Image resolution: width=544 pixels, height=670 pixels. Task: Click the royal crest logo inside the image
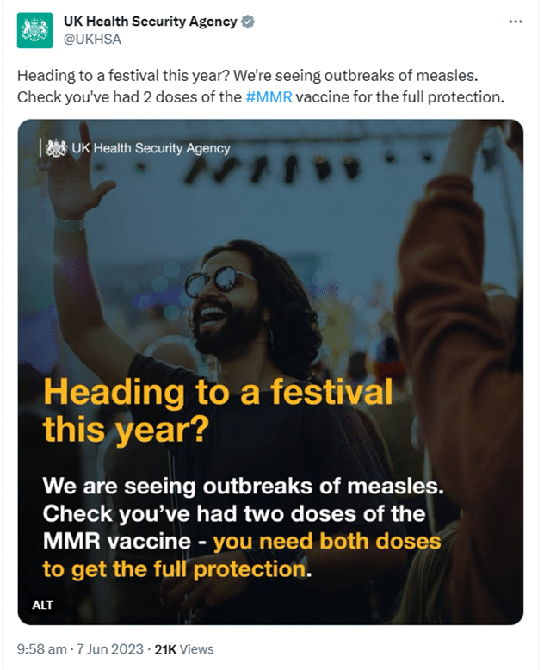click(x=56, y=148)
